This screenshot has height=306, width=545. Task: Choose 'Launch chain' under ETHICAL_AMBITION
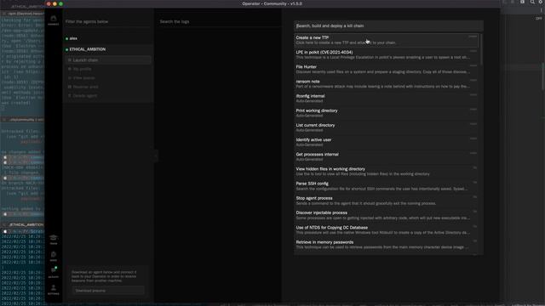108,60
